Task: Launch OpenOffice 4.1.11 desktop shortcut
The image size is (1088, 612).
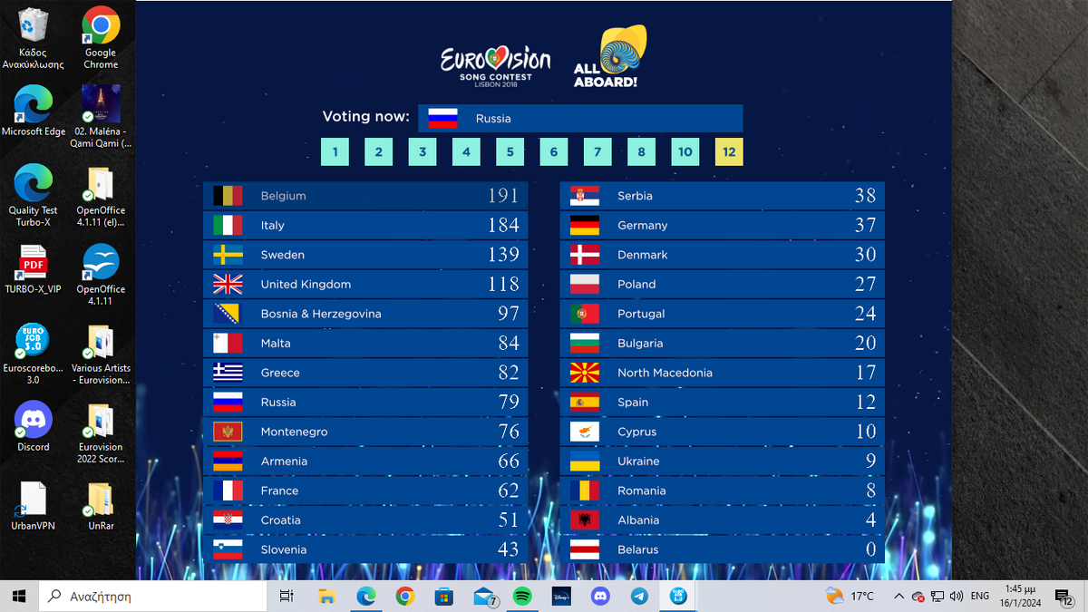Action: tap(101, 275)
